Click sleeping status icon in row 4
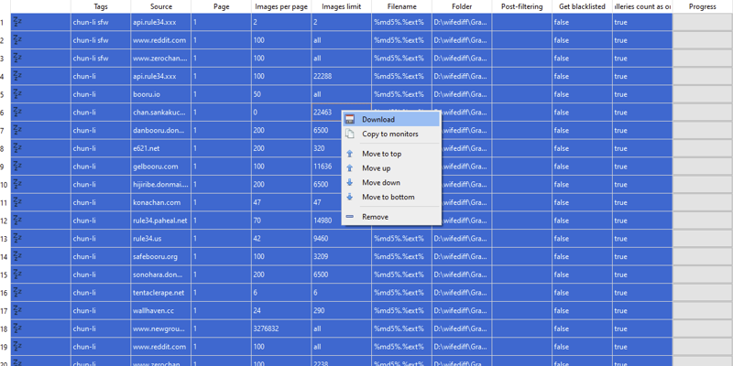Viewport: 733px width, 366px height. (17, 76)
